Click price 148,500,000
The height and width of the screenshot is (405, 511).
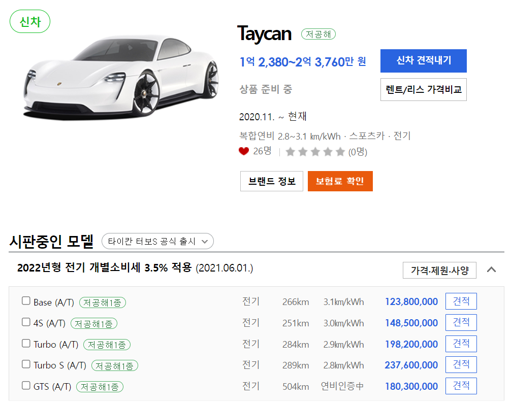(411, 323)
